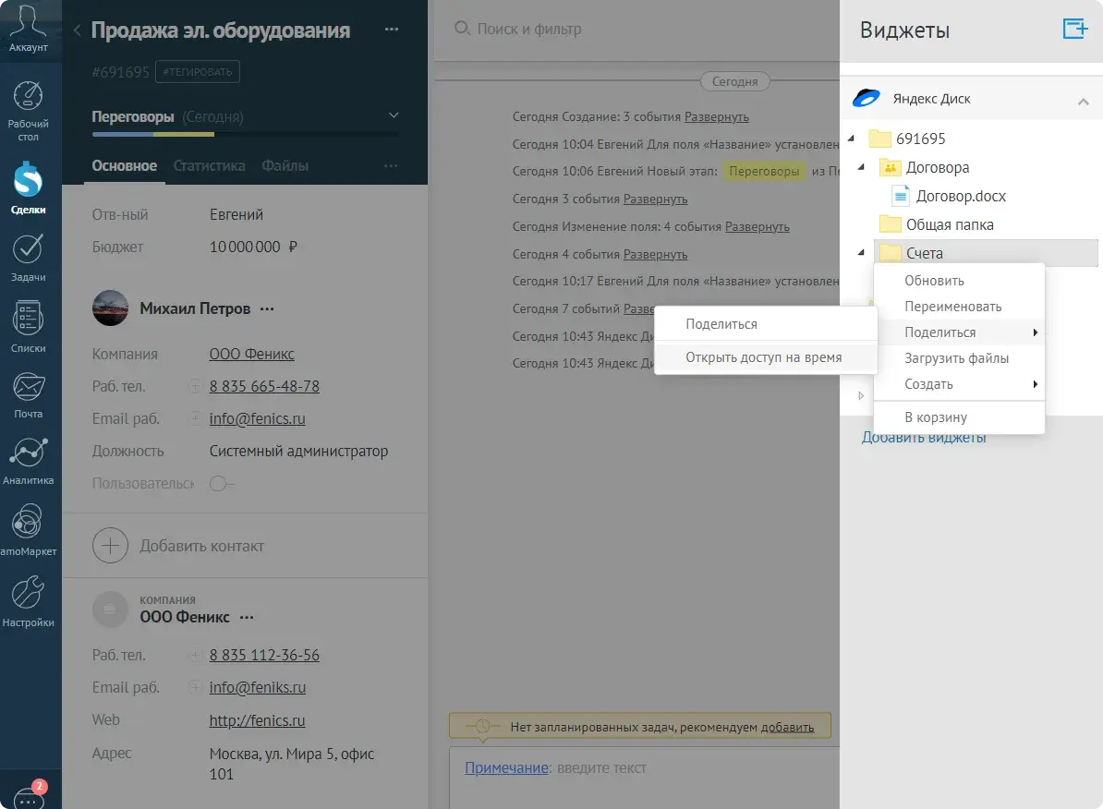Choose Открыть доступ на время
This screenshot has height=809, width=1103.
(766, 357)
